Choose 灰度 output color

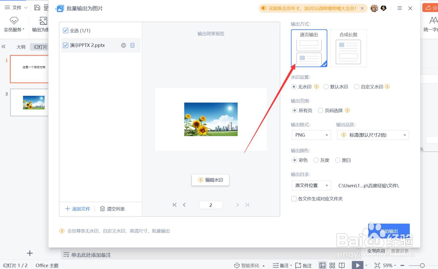(316, 160)
